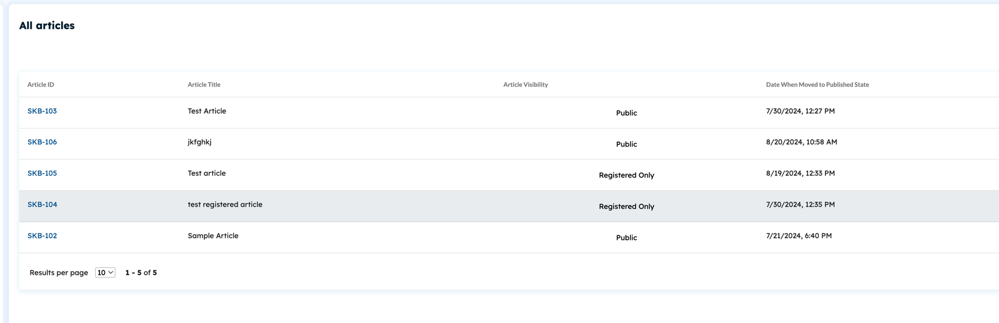This screenshot has width=999, height=323.
Task: Click the 7/21/2024, 6:40 PM date cell
Action: point(799,235)
